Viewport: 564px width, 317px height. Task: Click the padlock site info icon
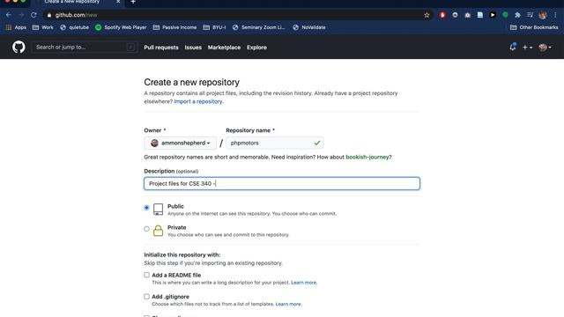49,15
